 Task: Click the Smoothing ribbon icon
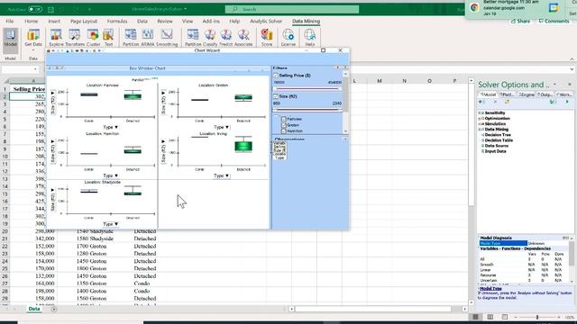click(167, 38)
